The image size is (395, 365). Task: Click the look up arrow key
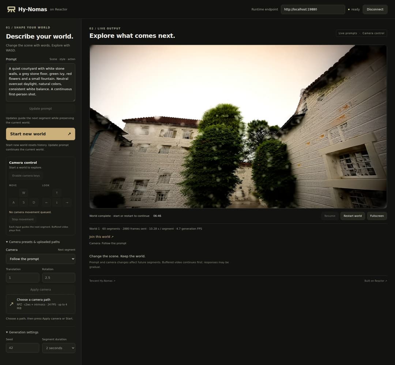[x=57, y=193]
